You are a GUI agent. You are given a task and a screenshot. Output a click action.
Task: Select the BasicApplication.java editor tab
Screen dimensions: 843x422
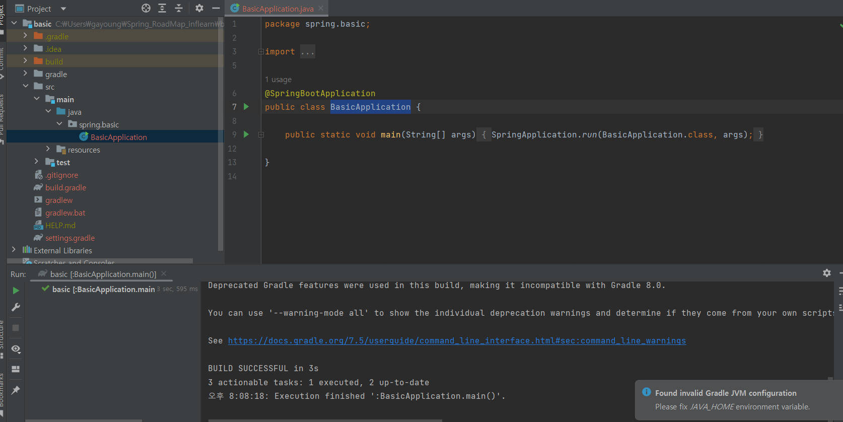click(x=277, y=9)
